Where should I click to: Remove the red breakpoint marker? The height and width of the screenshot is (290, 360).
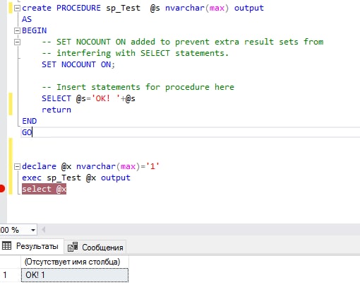pyautogui.click(x=1, y=189)
